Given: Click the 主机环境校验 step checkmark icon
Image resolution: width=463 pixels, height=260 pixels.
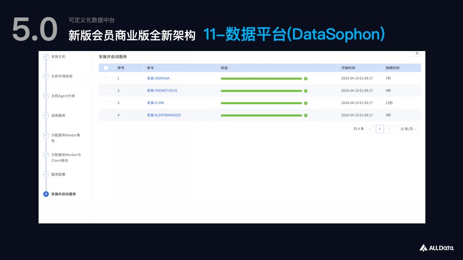Looking at the screenshot, I should (x=46, y=76).
